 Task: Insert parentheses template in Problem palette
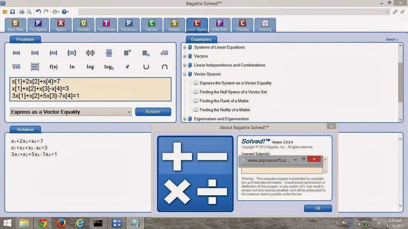tap(16, 53)
